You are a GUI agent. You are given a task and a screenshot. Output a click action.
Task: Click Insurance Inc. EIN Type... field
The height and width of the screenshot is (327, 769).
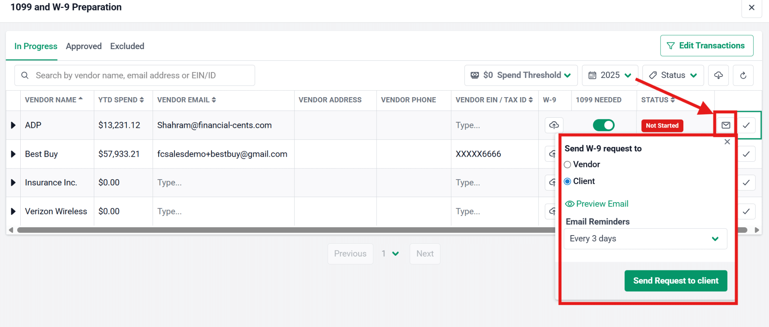(495, 183)
